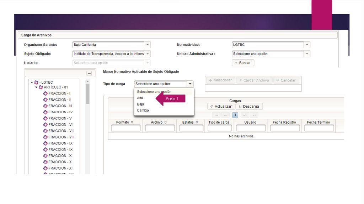This screenshot has height=204, width=364.
Task: Open the Unidad Administrativa dropdown arrow
Action: coord(307,54)
